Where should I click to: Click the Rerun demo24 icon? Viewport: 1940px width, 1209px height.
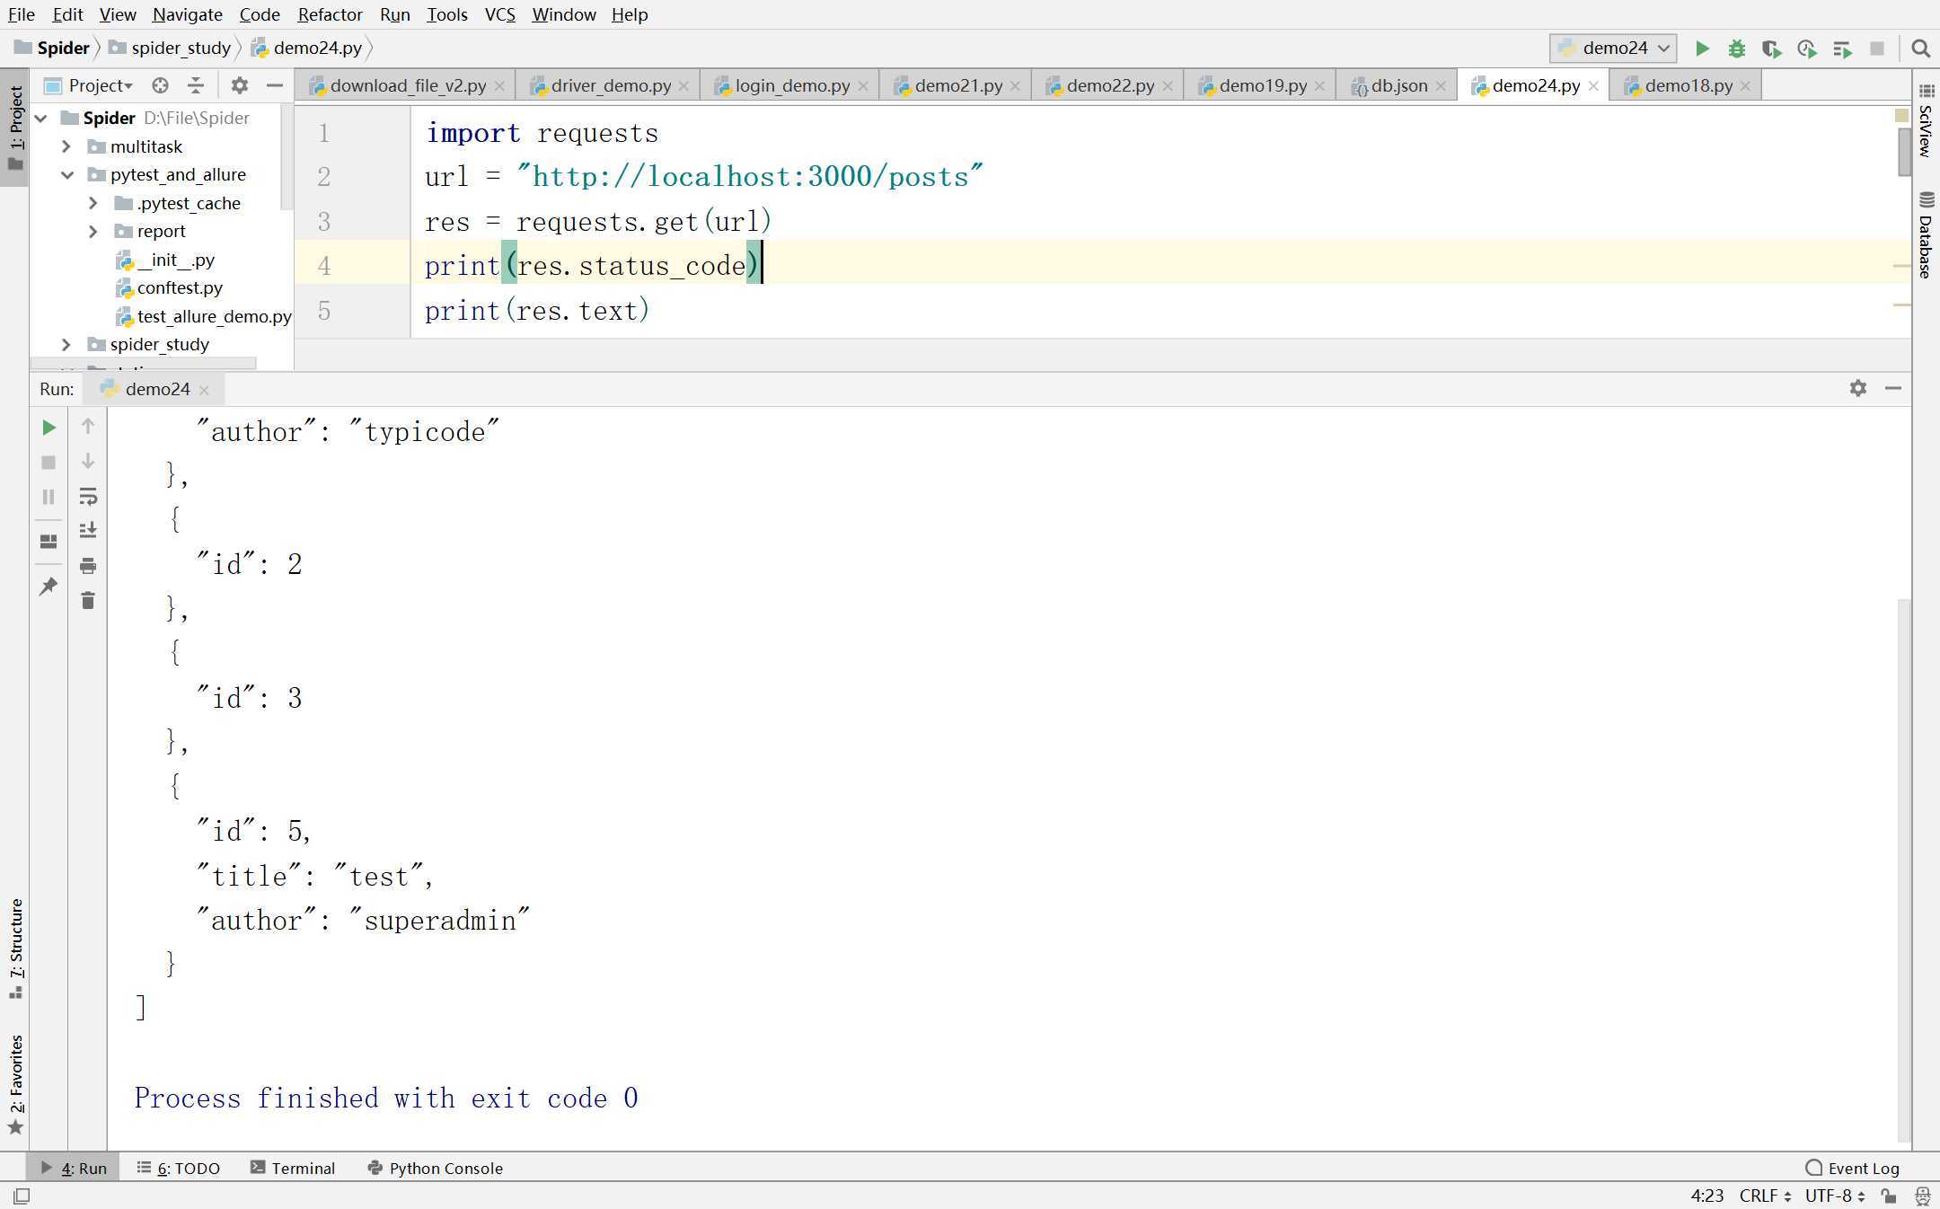click(48, 427)
